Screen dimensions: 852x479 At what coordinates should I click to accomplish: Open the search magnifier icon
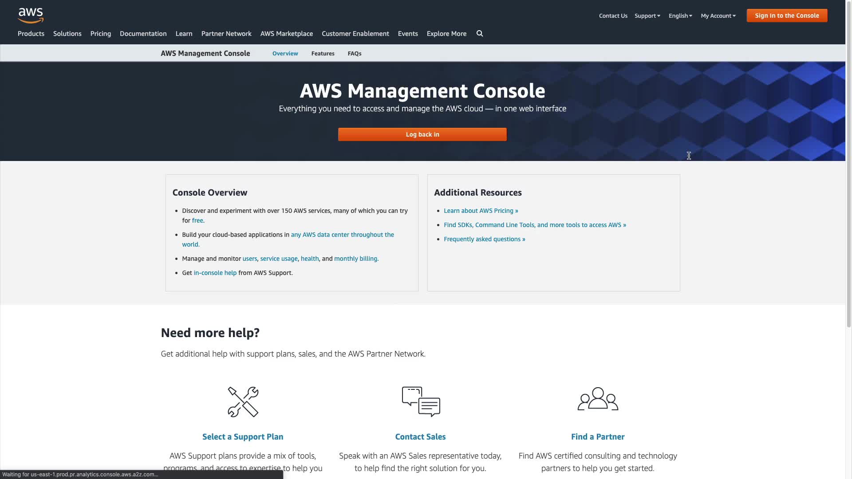point(480,34)
